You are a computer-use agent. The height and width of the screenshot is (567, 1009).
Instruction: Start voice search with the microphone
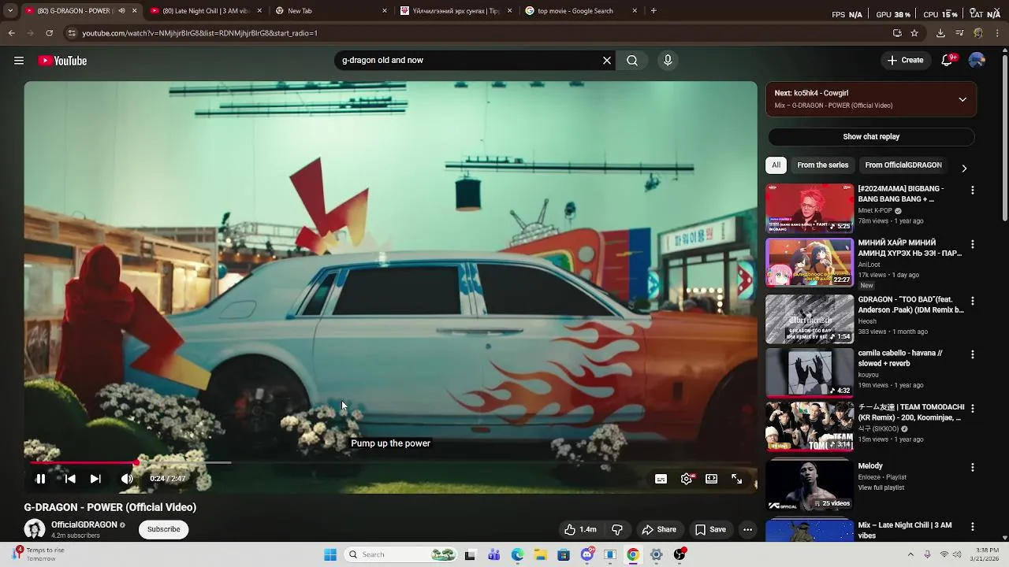pyautogui.click(x=668, y=61)
